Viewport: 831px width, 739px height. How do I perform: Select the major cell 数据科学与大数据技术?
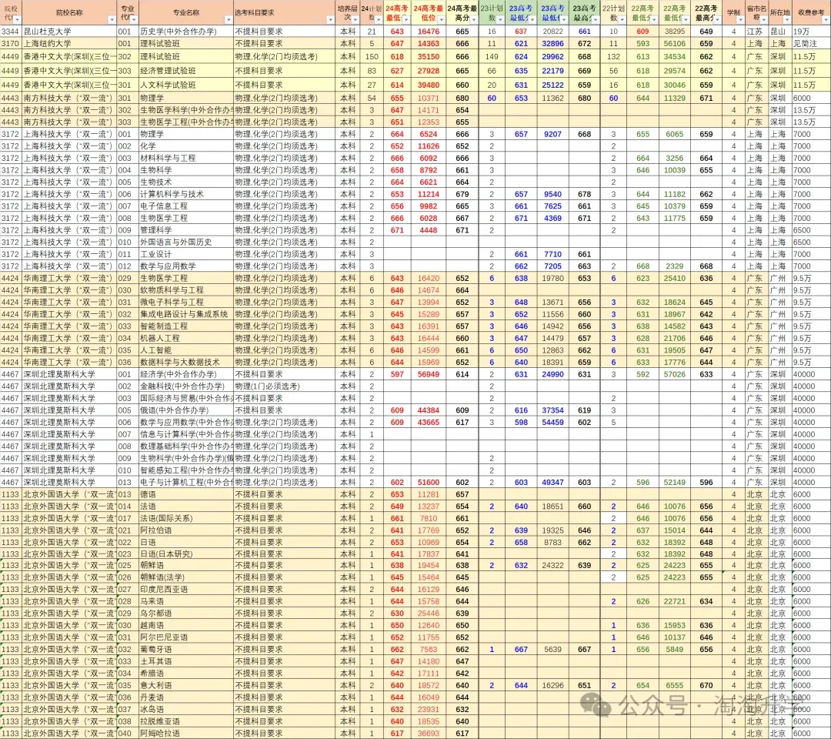186,362
